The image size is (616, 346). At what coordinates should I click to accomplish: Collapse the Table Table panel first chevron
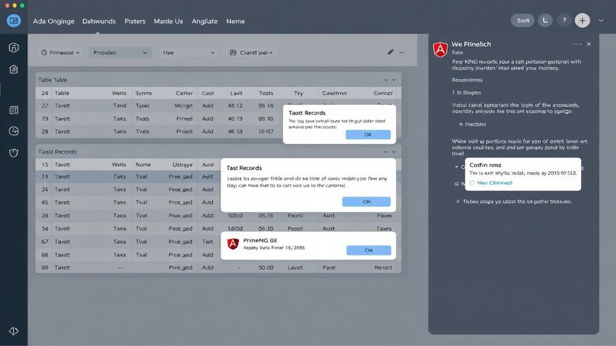(x=386, y=80)
